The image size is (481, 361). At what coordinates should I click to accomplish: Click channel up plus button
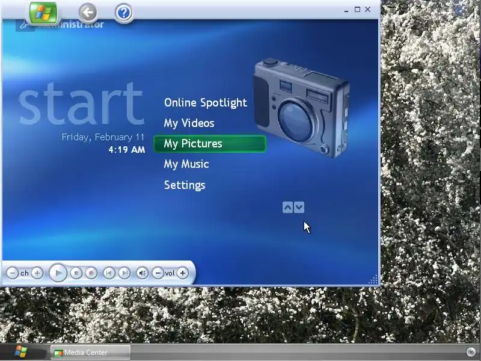(37, 273)
